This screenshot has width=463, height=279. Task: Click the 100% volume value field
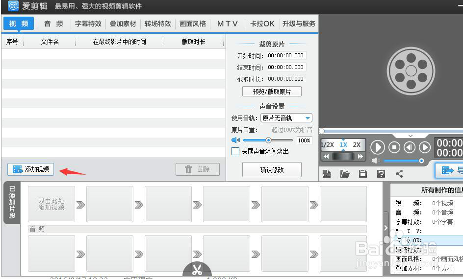click(x=304, y=140)
